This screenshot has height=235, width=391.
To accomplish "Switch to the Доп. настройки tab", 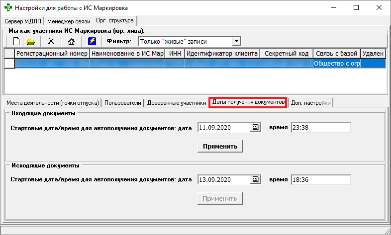I will pyautogui.click(x=311, y=103).
